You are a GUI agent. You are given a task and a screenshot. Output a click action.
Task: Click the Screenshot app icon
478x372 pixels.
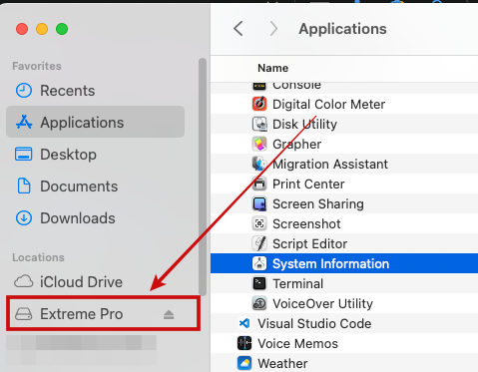(x=259, y=223)
